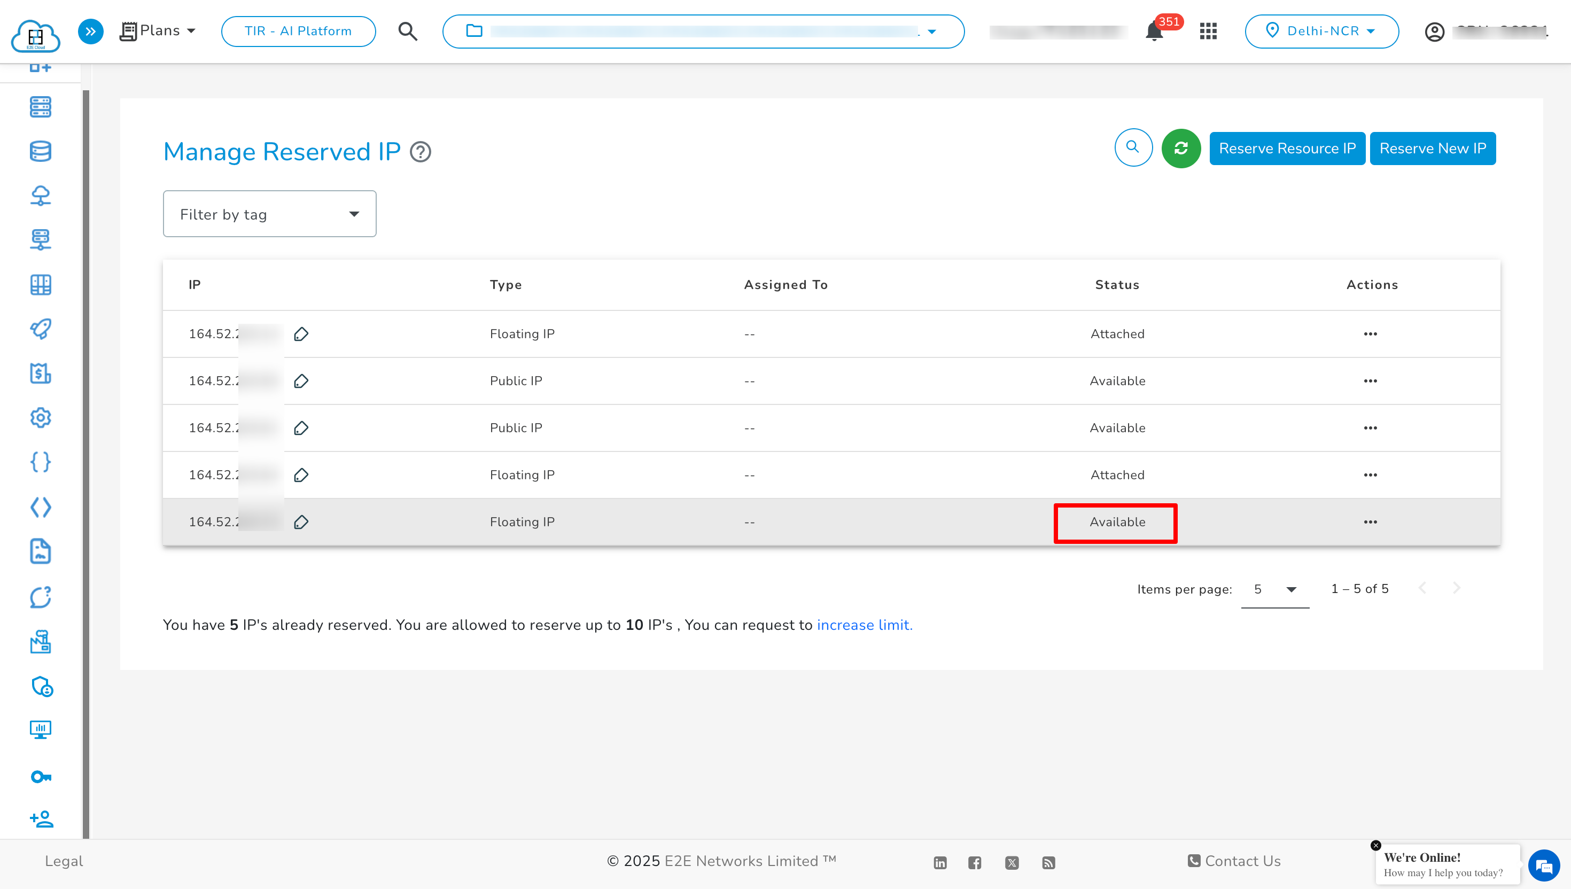Open the notifications bell icon

point(1153,31)
